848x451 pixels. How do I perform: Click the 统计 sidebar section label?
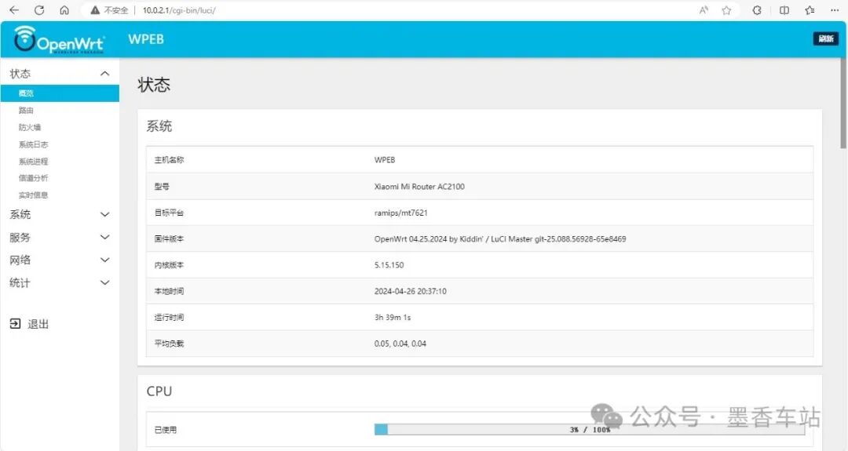coord(20,282)
